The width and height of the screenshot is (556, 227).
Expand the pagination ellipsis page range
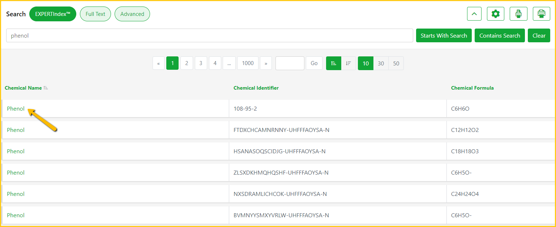(229, 63)
